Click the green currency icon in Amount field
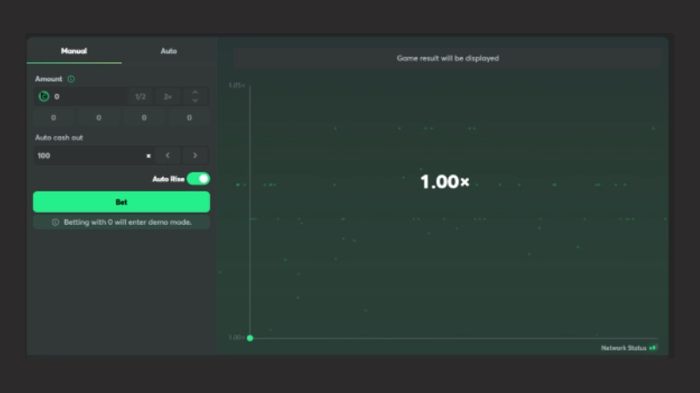The height and width of the screenshot is (393, 700). [x=44, y=96]
